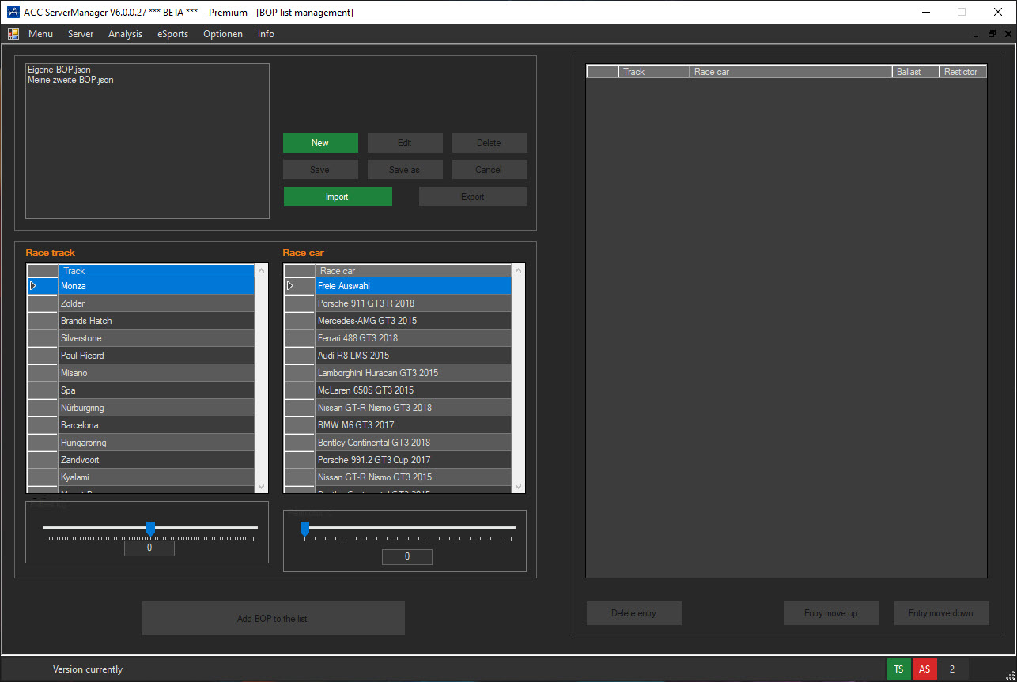1017x682 pixels.
Task: Open the Server menu
Action: click(81, 34)
